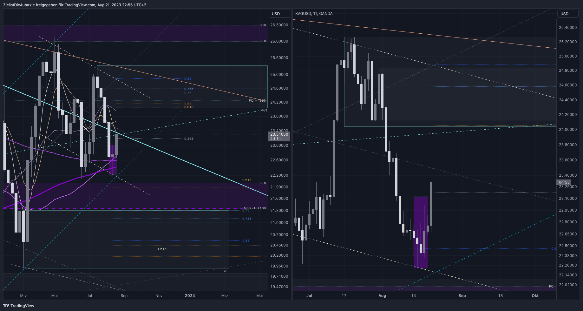
Task: Click the POI label on the XAGUSD chart
Action: (552, 287)
